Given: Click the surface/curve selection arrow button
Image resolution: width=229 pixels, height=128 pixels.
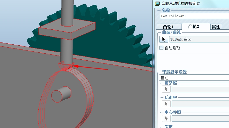Looking at the screenshot, I should (x=164, y=39).
